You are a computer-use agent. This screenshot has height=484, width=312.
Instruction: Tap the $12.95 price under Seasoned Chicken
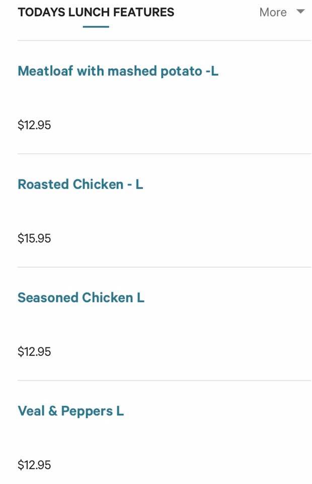coord(34,352)
